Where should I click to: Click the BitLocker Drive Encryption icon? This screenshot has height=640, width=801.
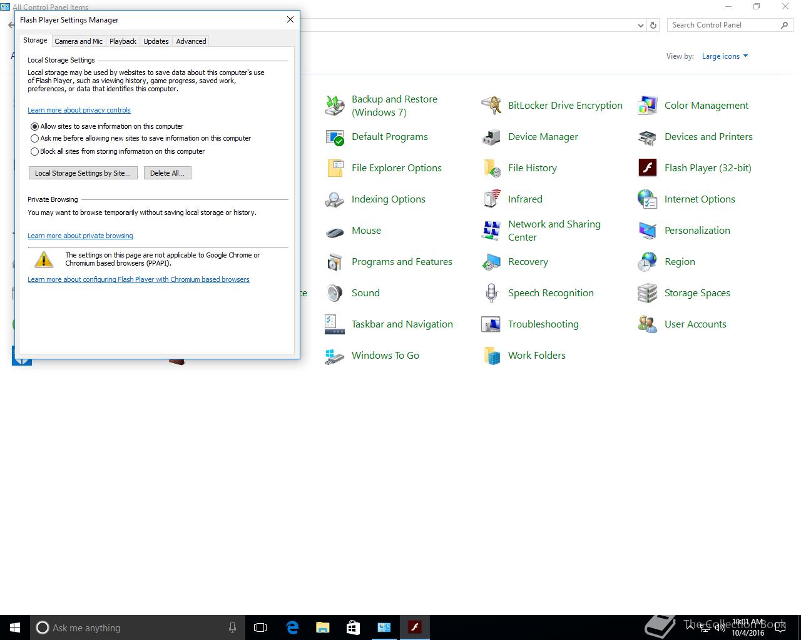pyautogui.click(x=491, y=106)
